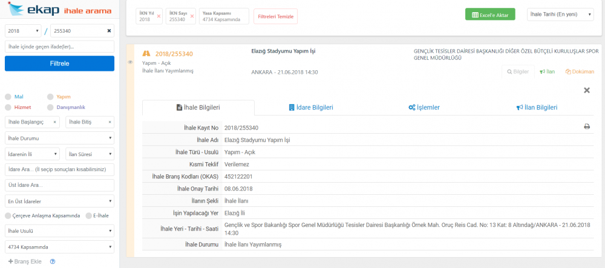Open the Doküman link for the tender
Image resolution: width=605 pixels, height=268 pixels.
(x=579, y=71)
